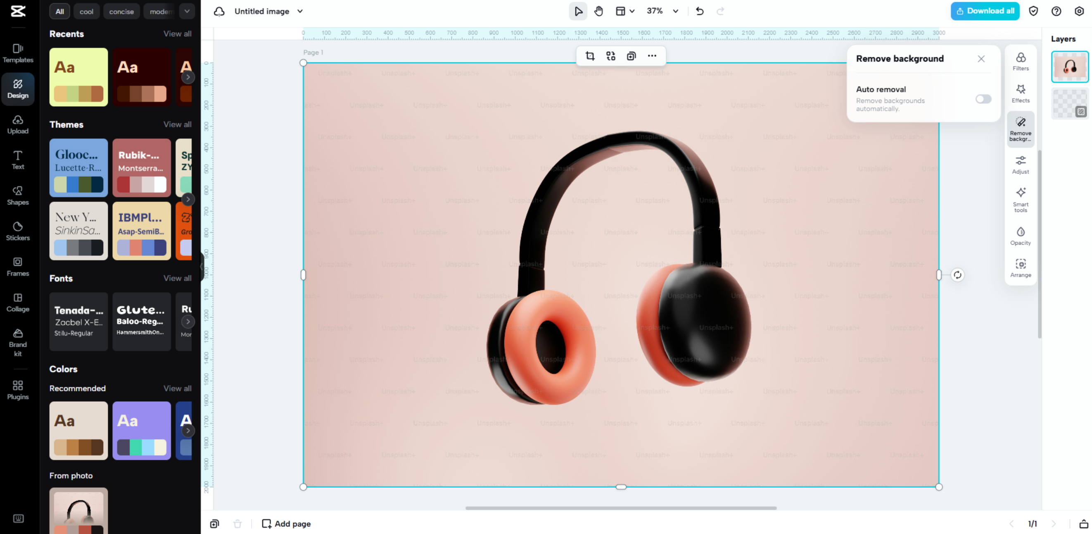1092x534 pixels.
Task: Open Smart tools
Action: point(1021,199)
